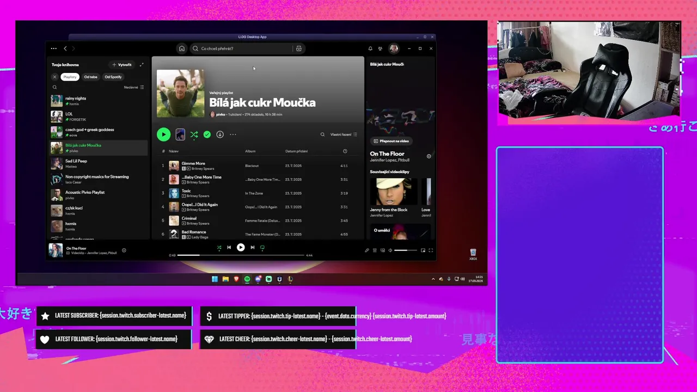The height and width of the screenshot is (392, 697).
Task: Skip to the previous track
Action: click(229, 247)
